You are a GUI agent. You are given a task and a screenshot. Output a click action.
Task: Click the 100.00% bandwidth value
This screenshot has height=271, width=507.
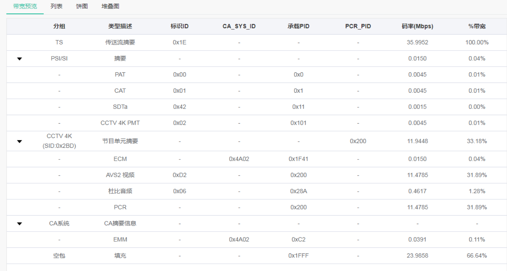point(477,42)
